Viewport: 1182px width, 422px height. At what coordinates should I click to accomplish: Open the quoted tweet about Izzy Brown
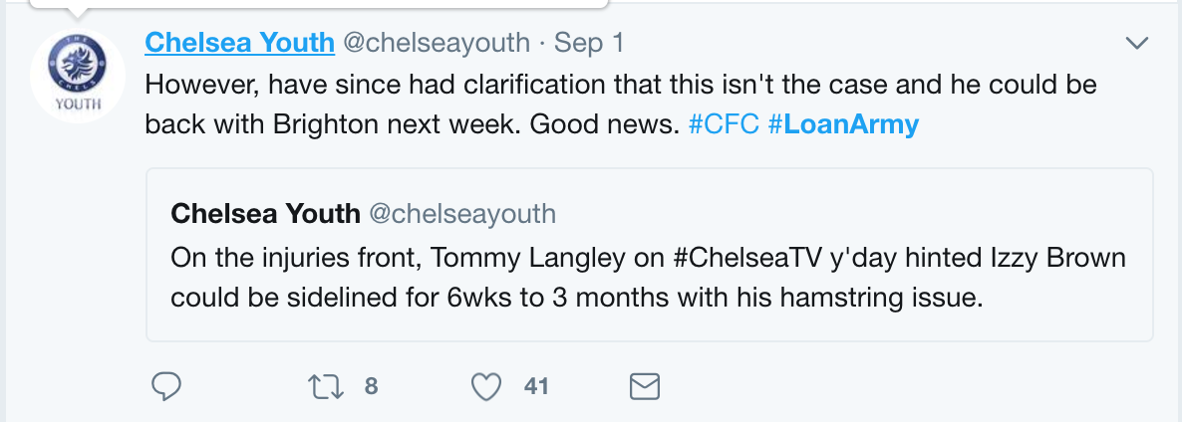point(649,255)
